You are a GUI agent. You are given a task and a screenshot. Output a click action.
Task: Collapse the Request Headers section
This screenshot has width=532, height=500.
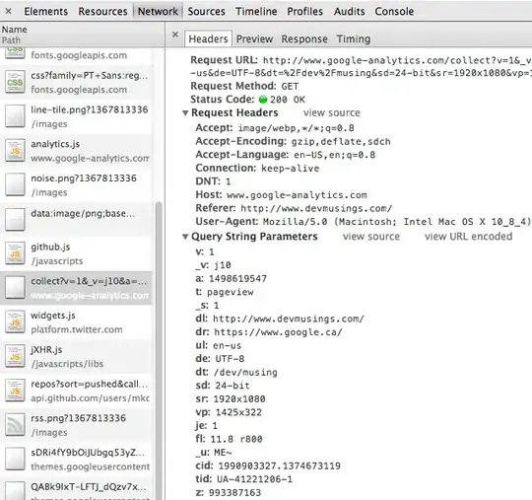(185, 112)
